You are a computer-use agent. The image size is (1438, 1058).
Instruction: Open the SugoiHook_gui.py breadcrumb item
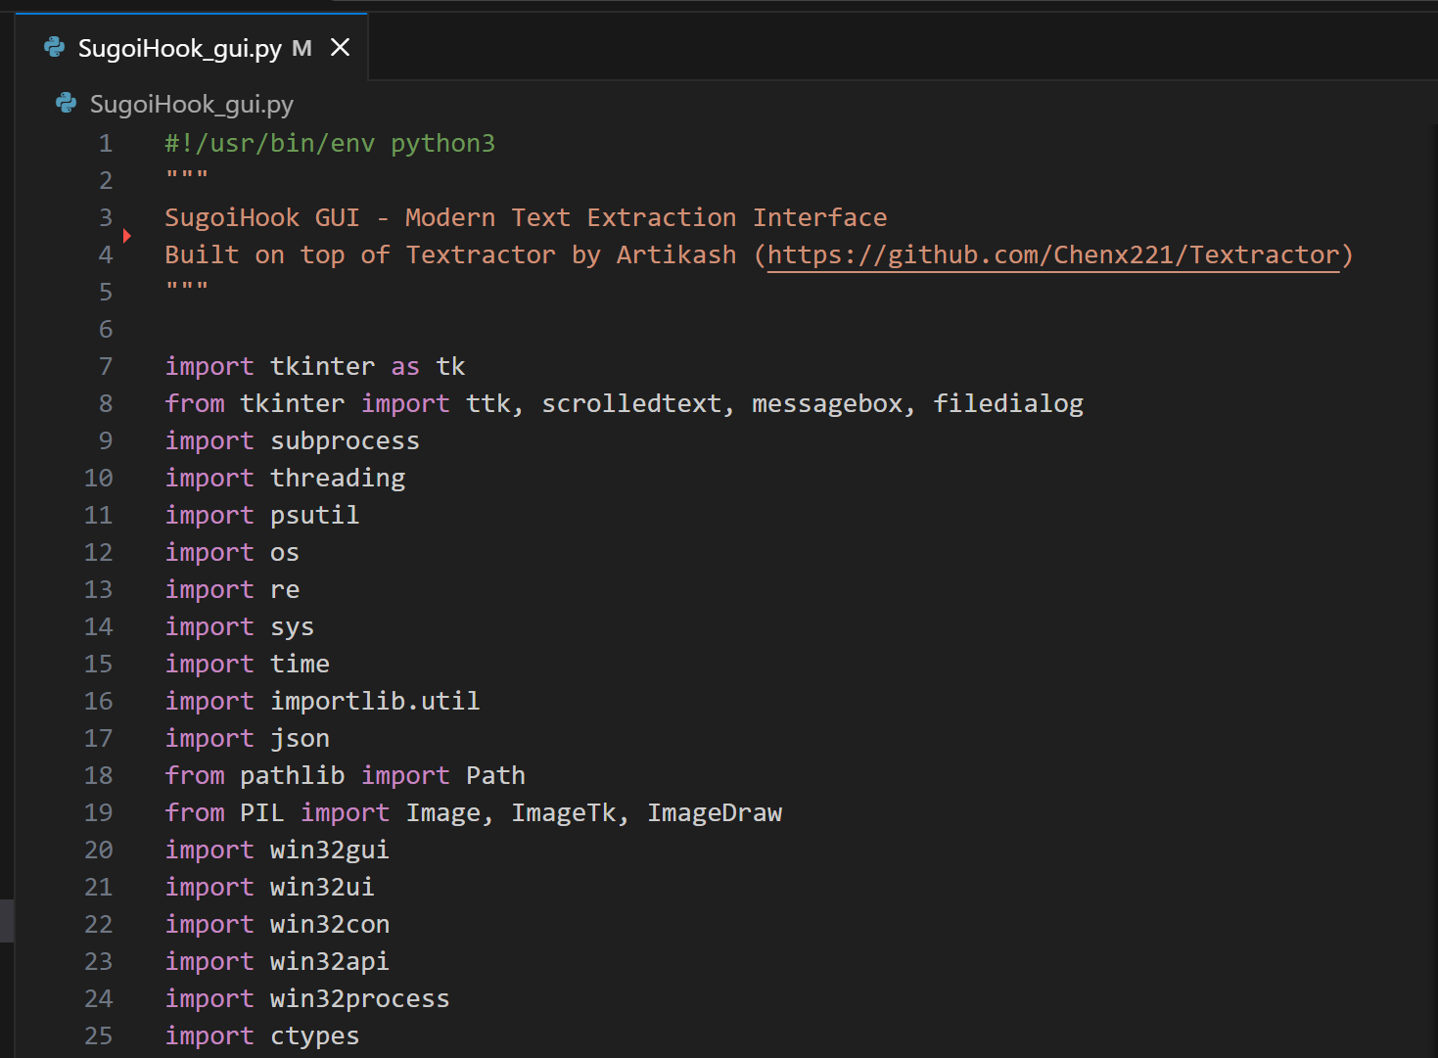tap(191, 104)
